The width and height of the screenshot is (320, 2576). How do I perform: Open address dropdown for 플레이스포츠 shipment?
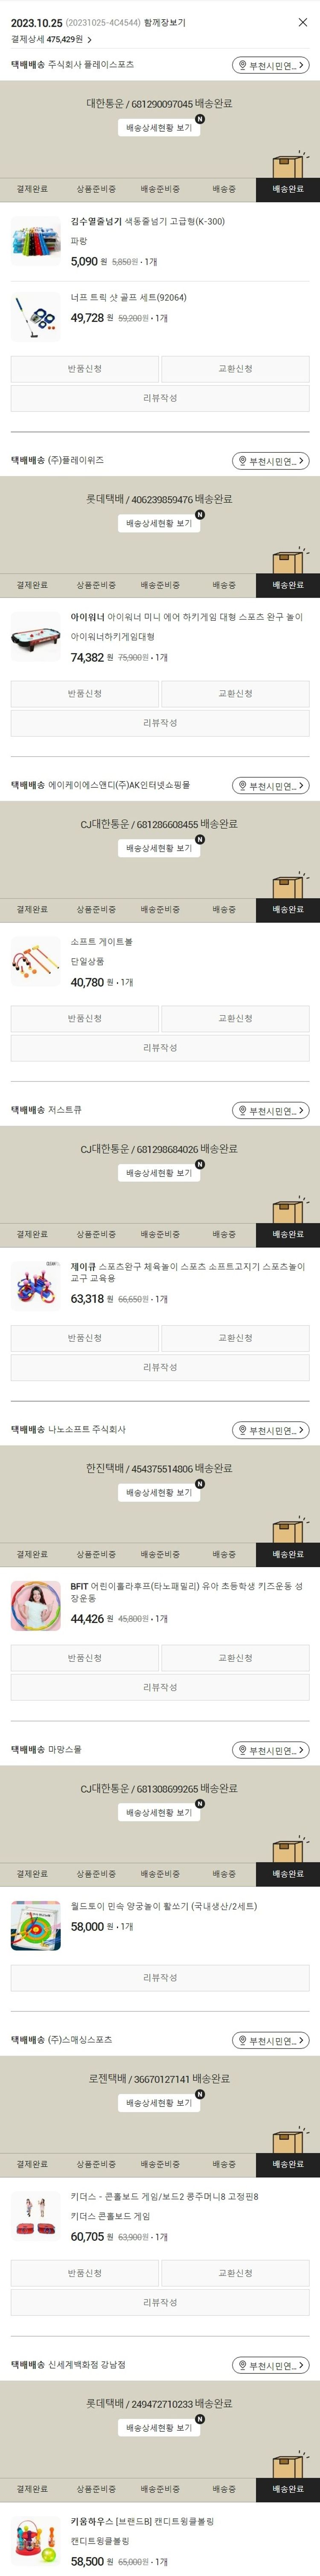click(270, 66)
